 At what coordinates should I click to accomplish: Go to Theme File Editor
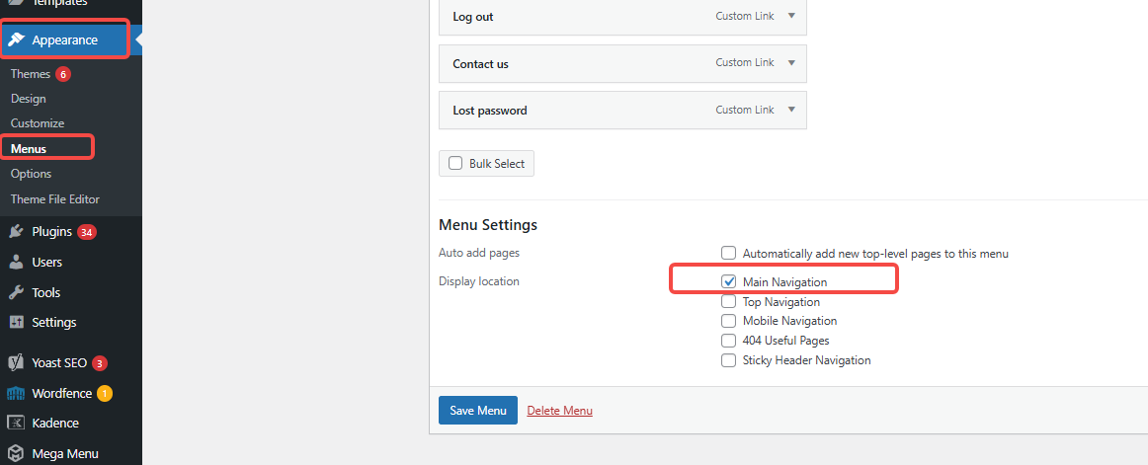click(55, 199)
